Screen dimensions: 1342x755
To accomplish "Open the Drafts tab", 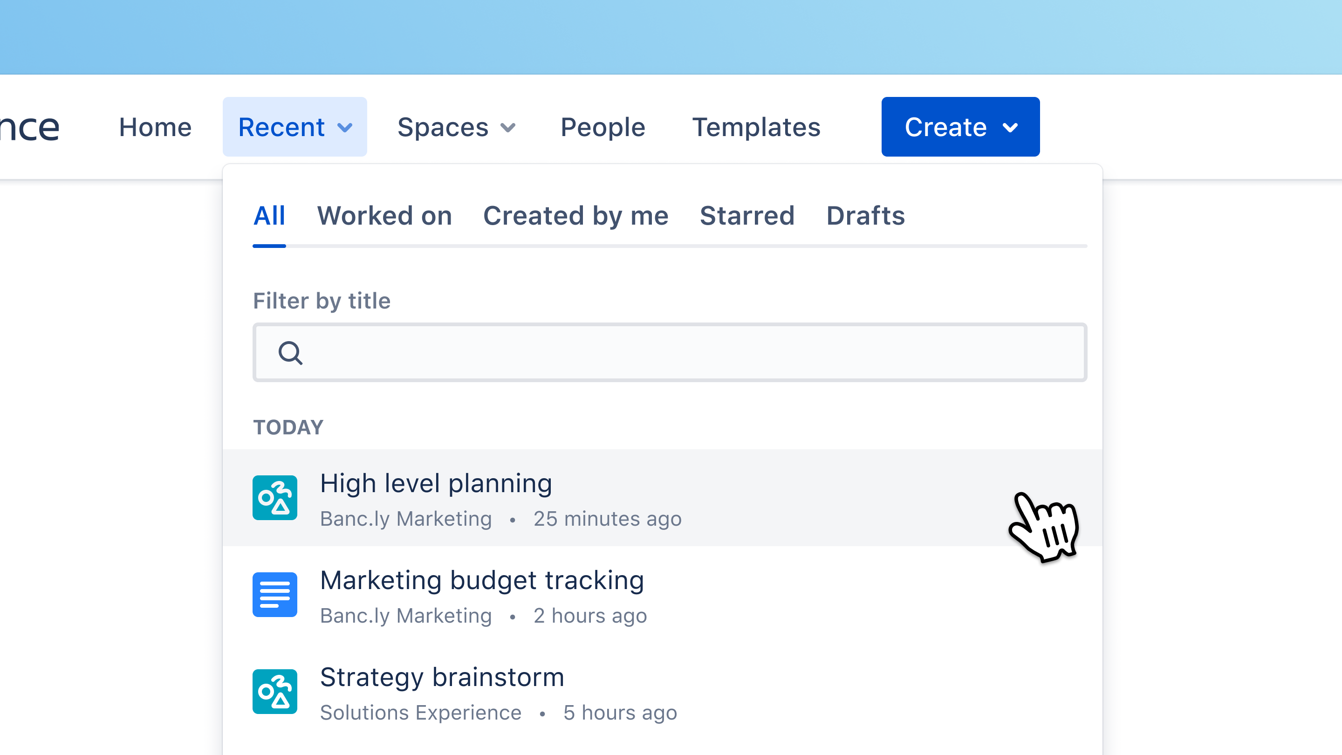I will tap(866, 216).
